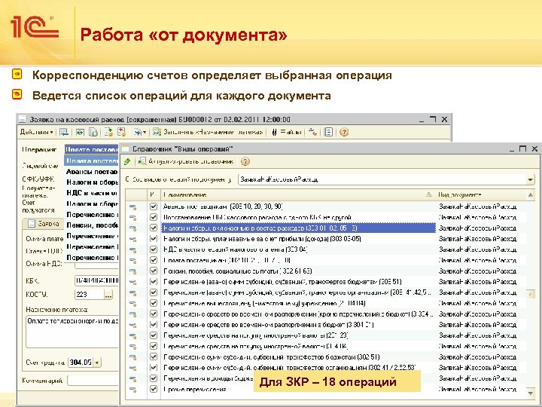Viewport: 542px width, 407px height.
Task: Click the red-marked document icon in toolbar
Action: pos(121,132)
